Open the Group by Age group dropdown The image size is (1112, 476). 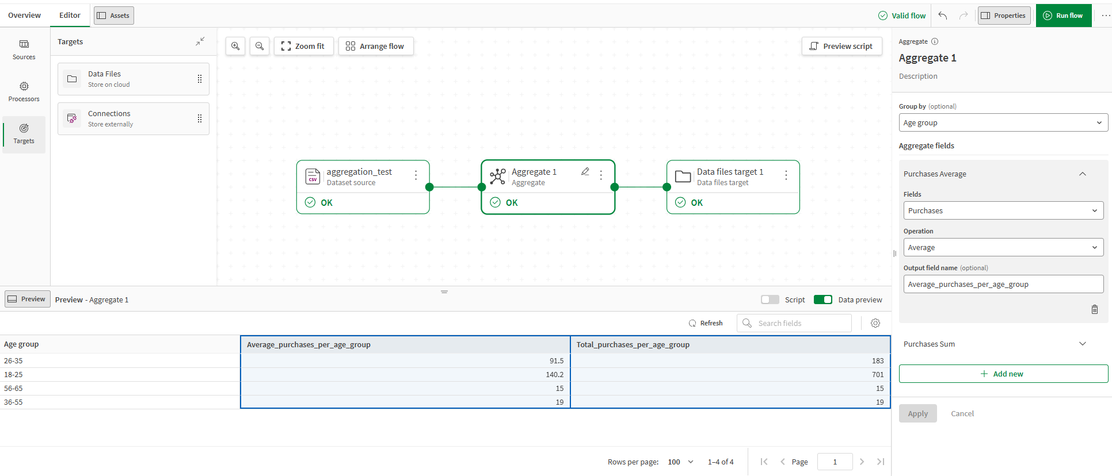click(x=1003, y=122)
